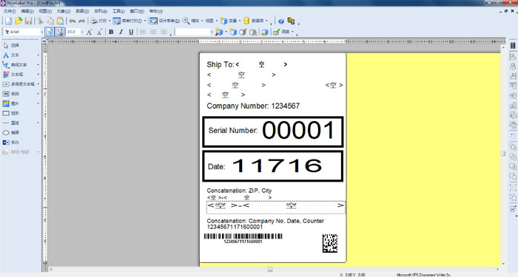This screenshot has width=518, height=277.
Task: Toggle bold text formatting
Action: tap(111, 32)
